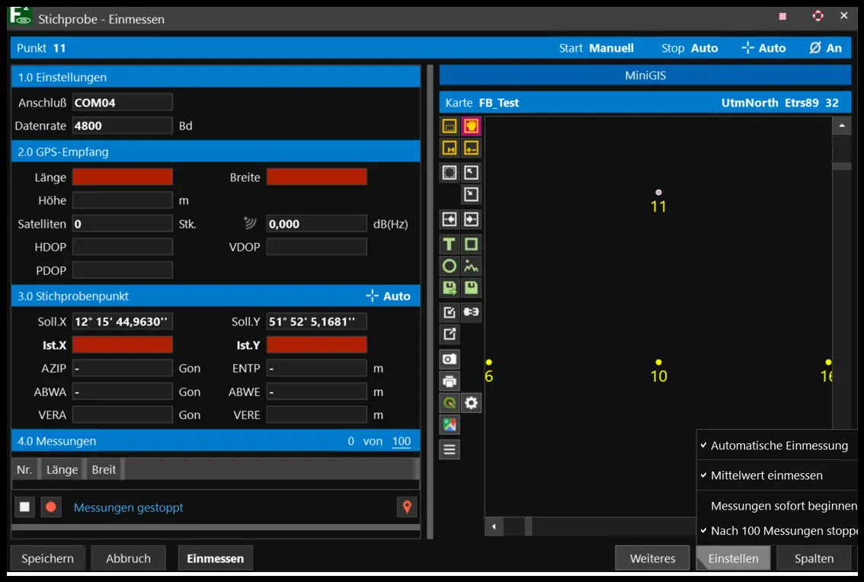Click the red record measurement button
This screenshot has height=582, width=864.
[51, 507]
